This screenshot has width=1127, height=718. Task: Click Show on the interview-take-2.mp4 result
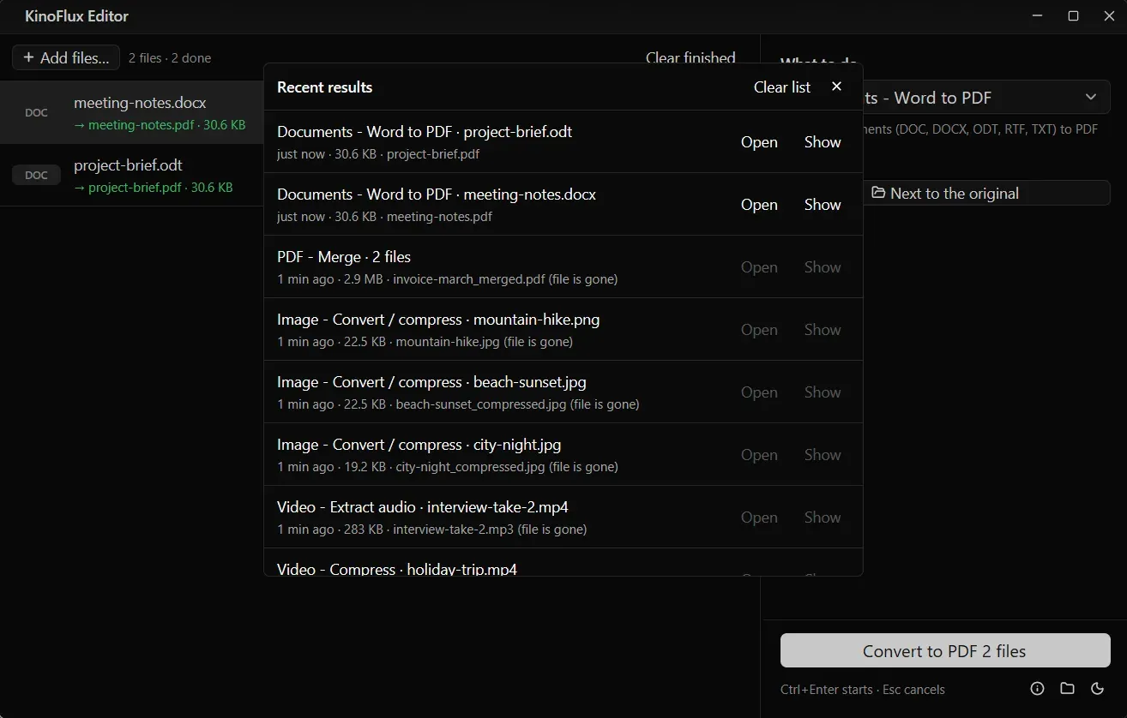[x=823, y=518]
